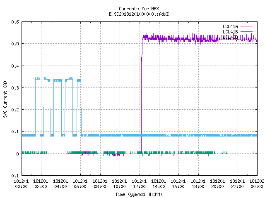Image resolution: width=265 pixels, height=198 pixels.
Task: Click the x-axis tick label 181201 16:00
Action: (x=178, y=184)
